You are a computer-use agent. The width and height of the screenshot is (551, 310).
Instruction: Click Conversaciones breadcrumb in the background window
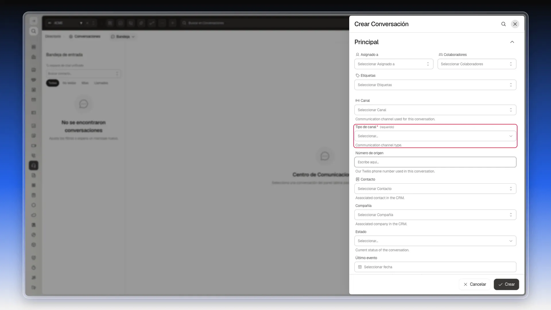(x=85, y=36)
